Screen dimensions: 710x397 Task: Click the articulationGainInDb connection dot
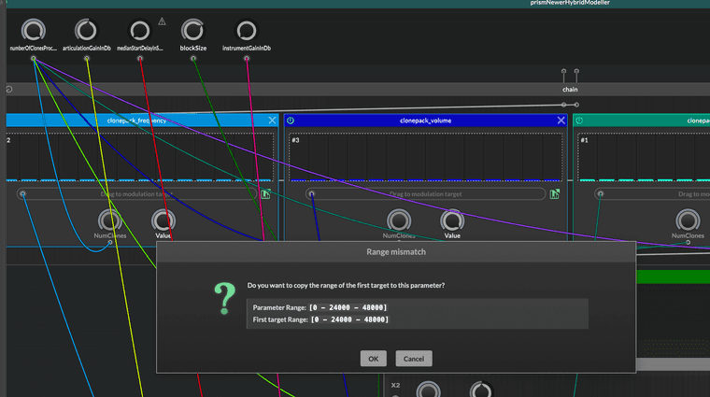coord(87,59)
